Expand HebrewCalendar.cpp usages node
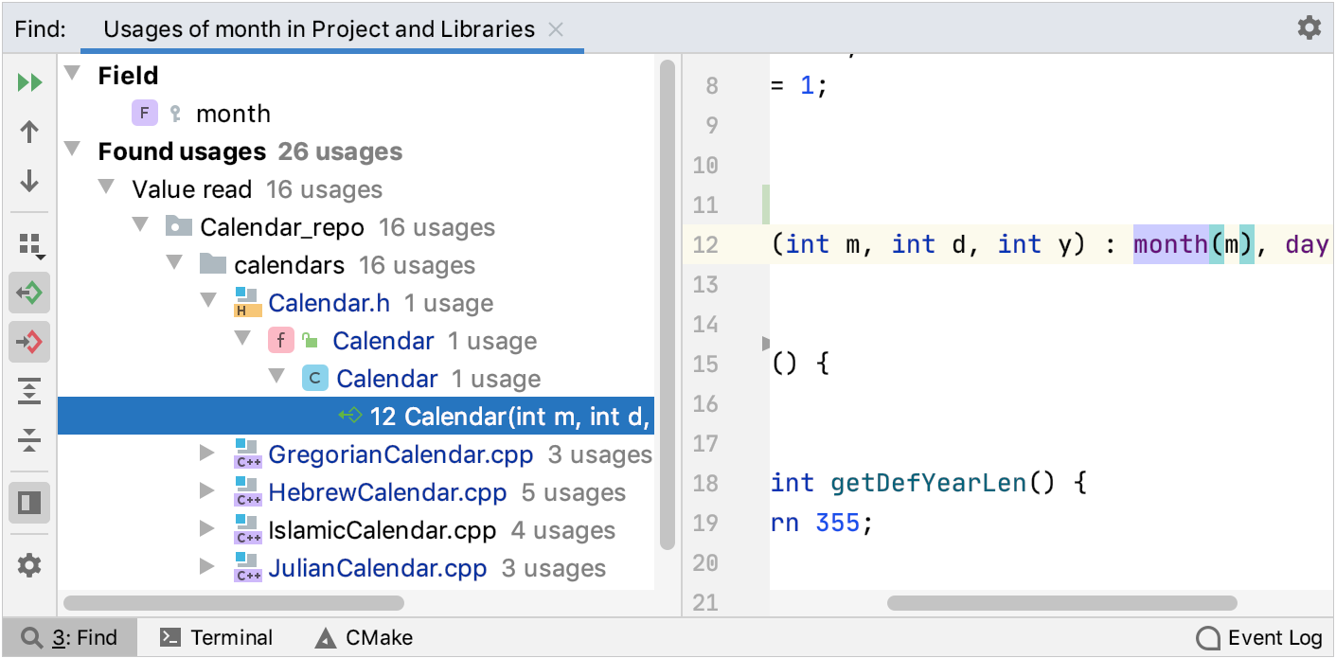The height and width of the screenshot is (658, 1336). pos(208,492)
